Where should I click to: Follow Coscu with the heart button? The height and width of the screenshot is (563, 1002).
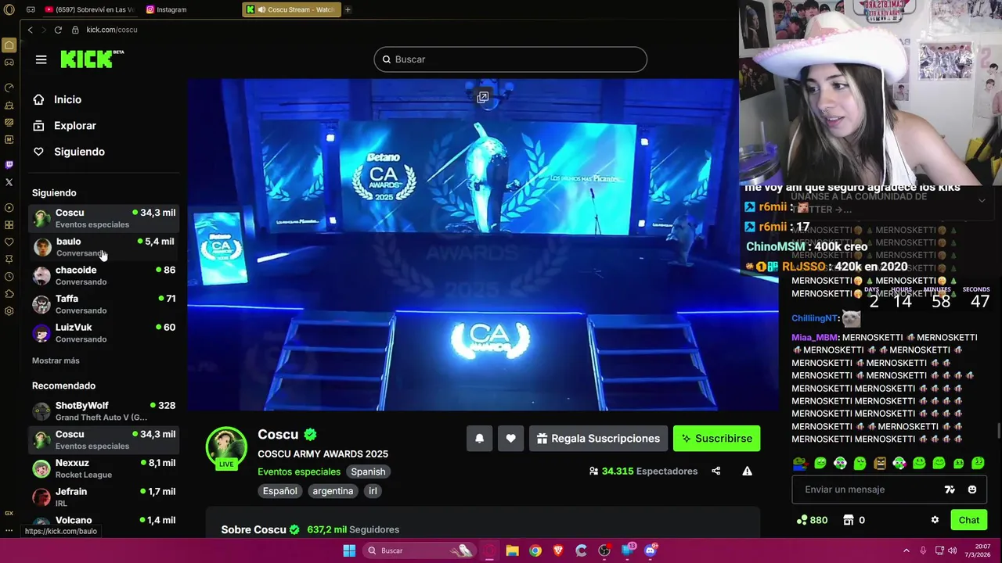pos(510,439)
